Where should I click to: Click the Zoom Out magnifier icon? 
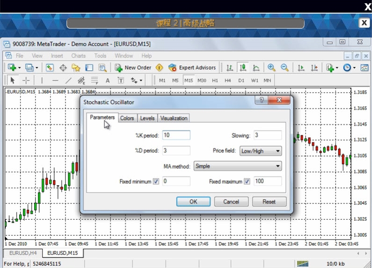[x=284, y=68]
